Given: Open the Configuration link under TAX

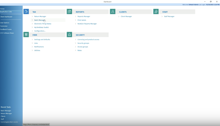Looking at the screenshot, I should (x=40, y=31).
